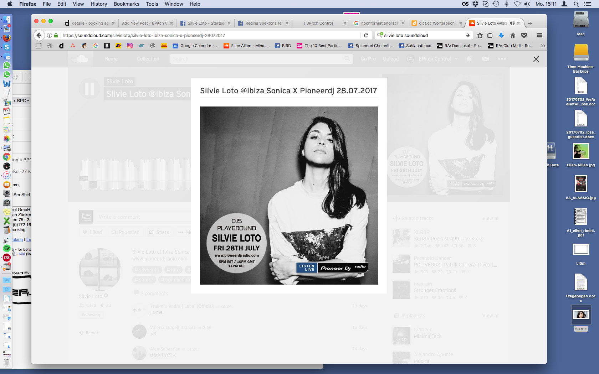
Task: Open Skype from the Dock
Action: click(x=7, y=47)
